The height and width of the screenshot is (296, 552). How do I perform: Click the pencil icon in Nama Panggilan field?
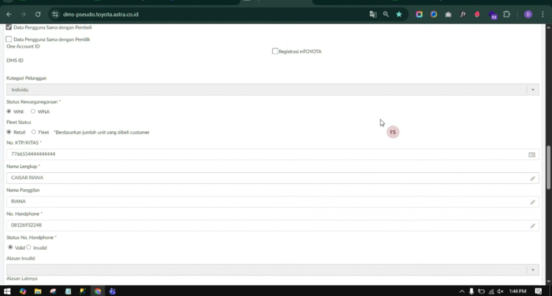532,202
